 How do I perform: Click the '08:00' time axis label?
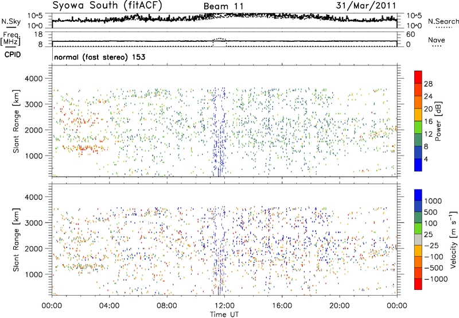[x=167, y=306]
